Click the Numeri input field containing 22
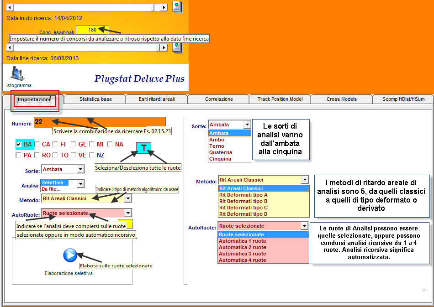Image resolution: width=434 pixels, height=307 pixels. 100,122
